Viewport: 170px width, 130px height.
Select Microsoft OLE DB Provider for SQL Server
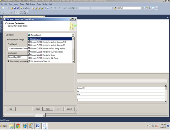pyautogui.click(x=50, y=58)
